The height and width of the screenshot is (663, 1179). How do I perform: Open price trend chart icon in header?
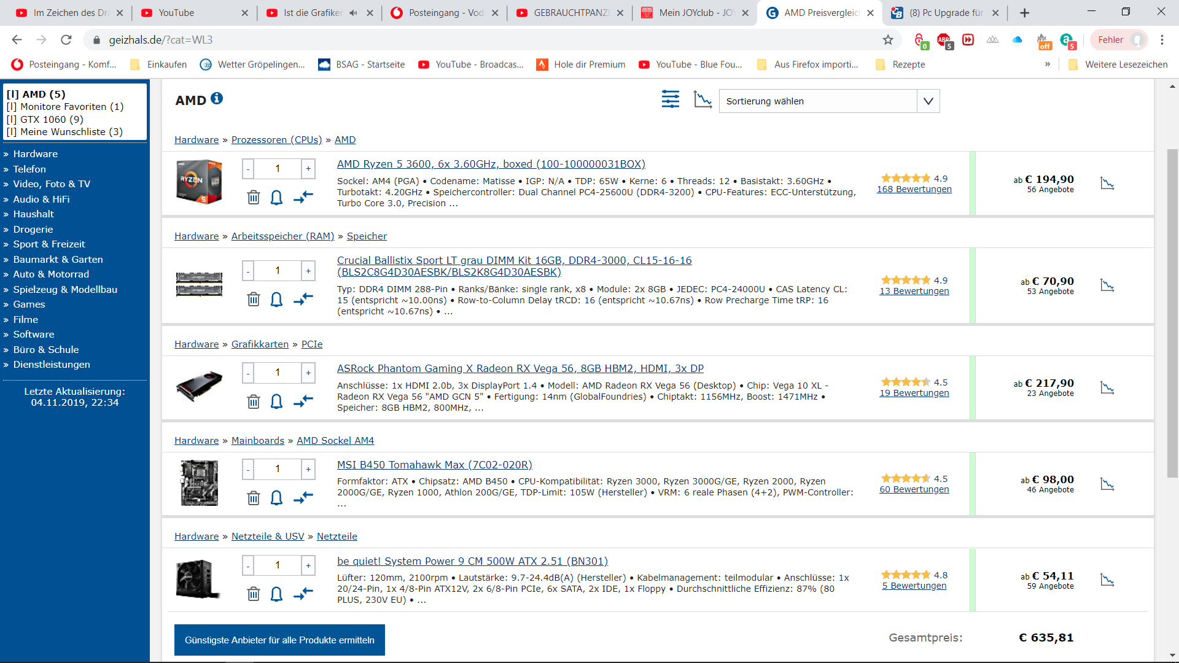coord(702,99)
